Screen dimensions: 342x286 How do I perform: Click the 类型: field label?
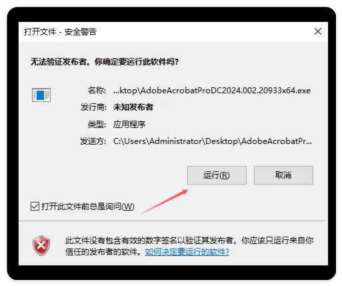[97, 124]
